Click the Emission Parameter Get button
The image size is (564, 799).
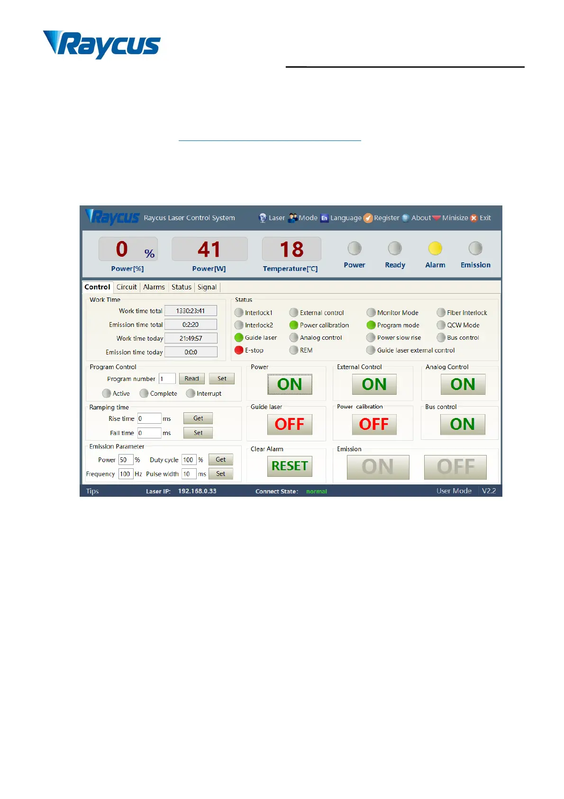(221, 460)
